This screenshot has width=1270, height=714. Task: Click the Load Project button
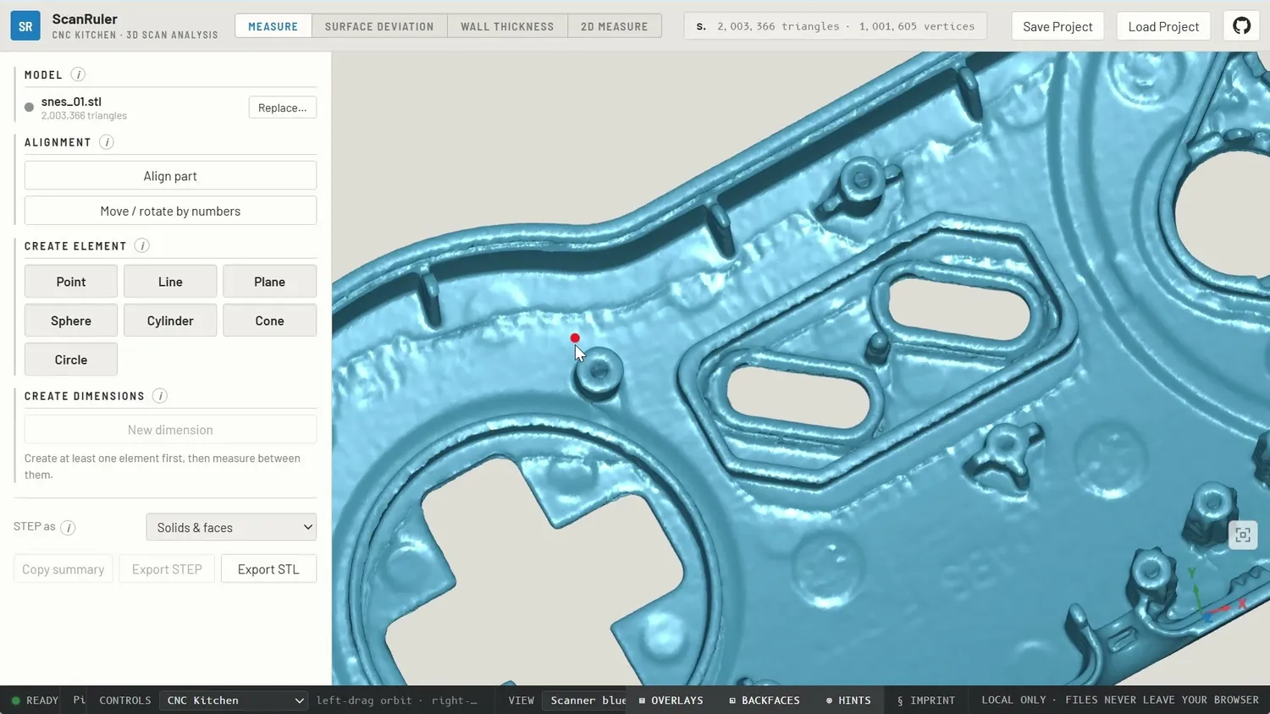pyautogui.click(x=1163, y=26)
